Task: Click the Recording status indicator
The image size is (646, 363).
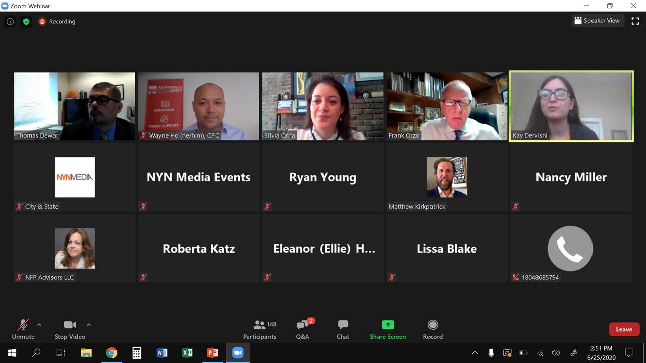Action: point(57,22)
